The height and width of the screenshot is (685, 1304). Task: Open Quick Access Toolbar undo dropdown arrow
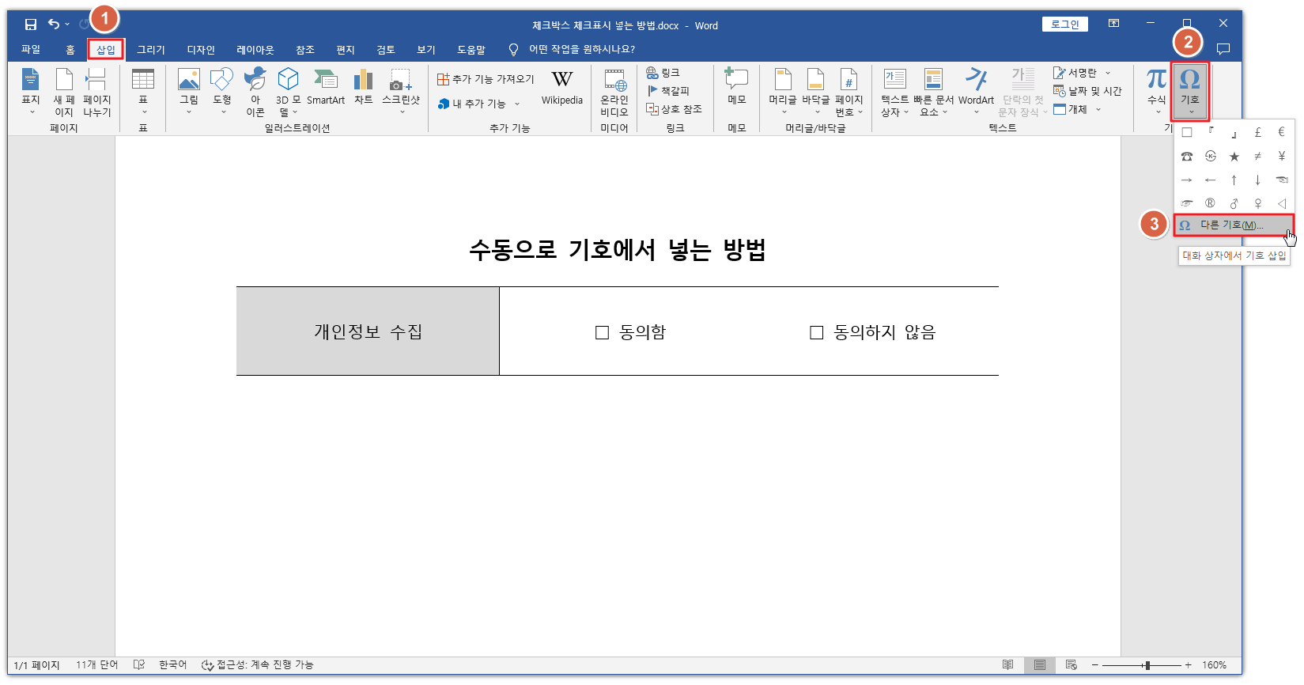point(67,25)
